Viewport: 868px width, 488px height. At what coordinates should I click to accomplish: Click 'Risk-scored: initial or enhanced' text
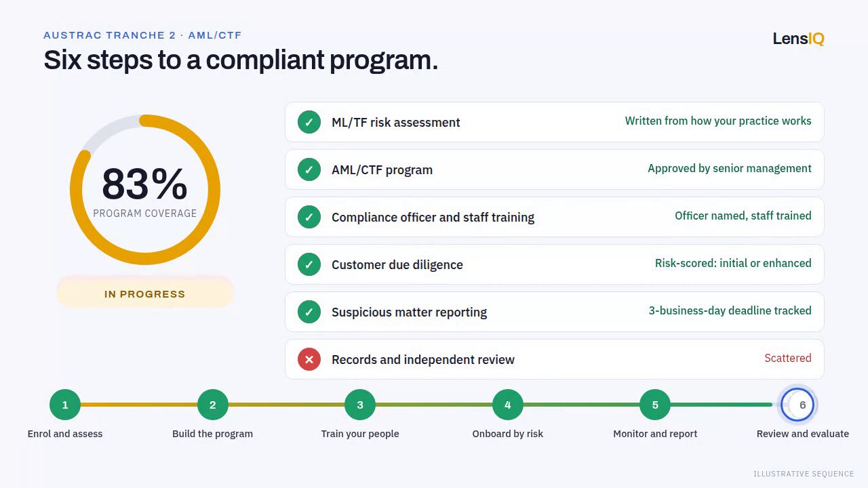733,263
